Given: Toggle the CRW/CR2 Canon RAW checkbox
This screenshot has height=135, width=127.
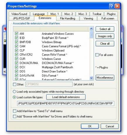Looking at the screenshot, I should pyautogui.click(x=16, y=55).
